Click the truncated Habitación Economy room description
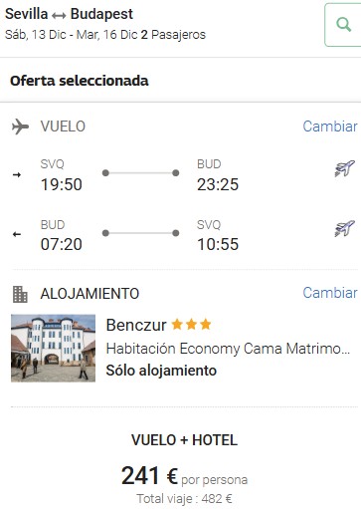The width and height of the screenshot is (361, 509). click(228, 349)
